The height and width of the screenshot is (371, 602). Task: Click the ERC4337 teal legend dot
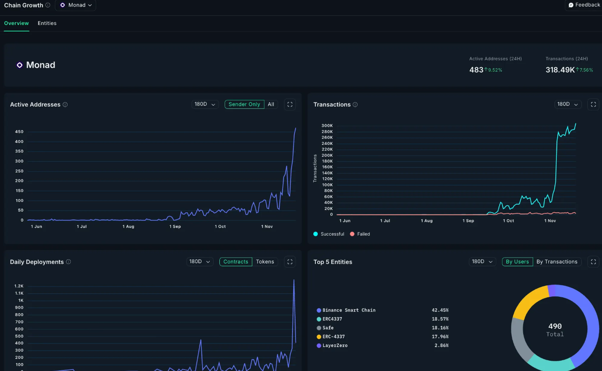coord(319,319)
